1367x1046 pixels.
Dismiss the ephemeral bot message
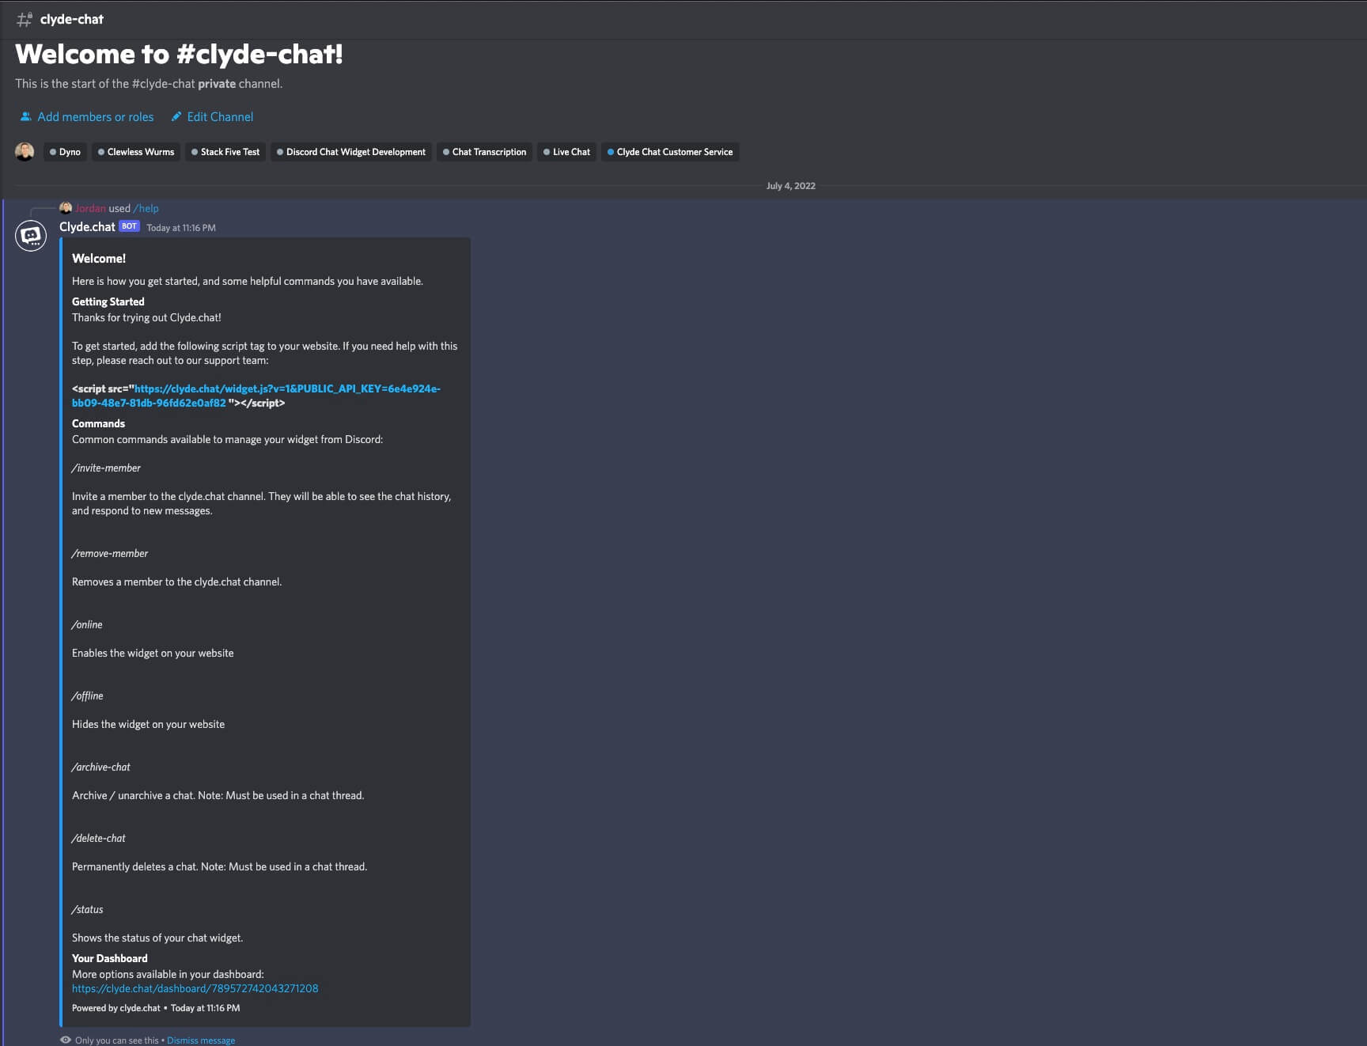201,1040
